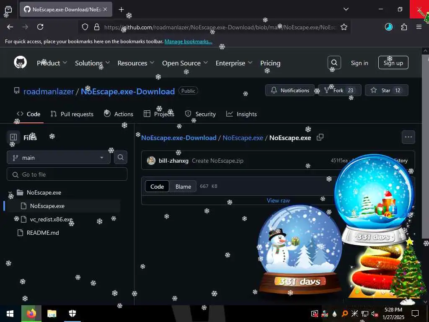Show site security padlock info
This screenshot has height=322, width=429.
97,27
